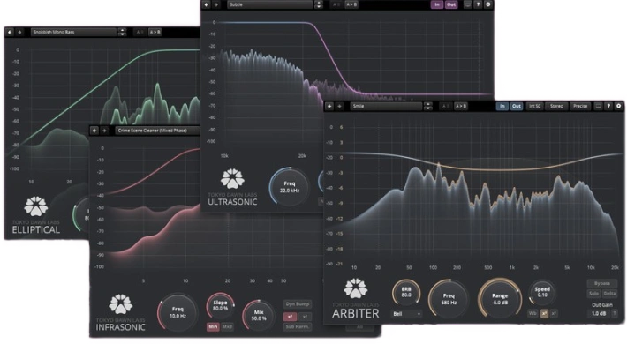Click the Precise quality button in Arbiter
This screenshot has height=344, width=627.
coord(580,106)
